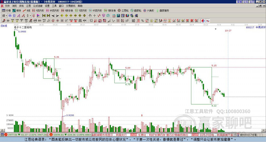Open the 赢家轮 wheel tool
Image resolution: width=266 pixels, height=142 pixels.
136,10
